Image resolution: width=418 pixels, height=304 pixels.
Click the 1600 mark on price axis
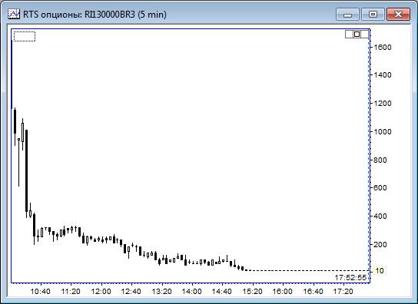383,48
